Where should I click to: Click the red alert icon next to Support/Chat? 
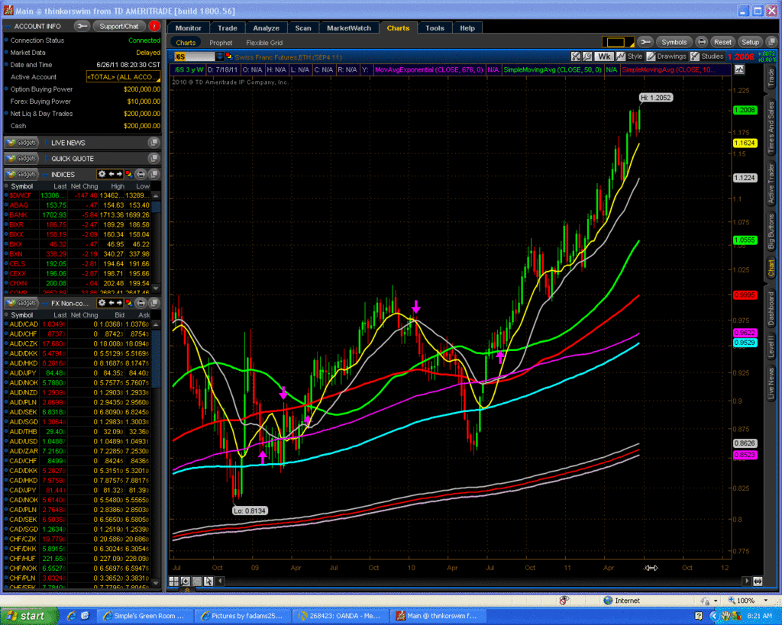tap(155, 26)
